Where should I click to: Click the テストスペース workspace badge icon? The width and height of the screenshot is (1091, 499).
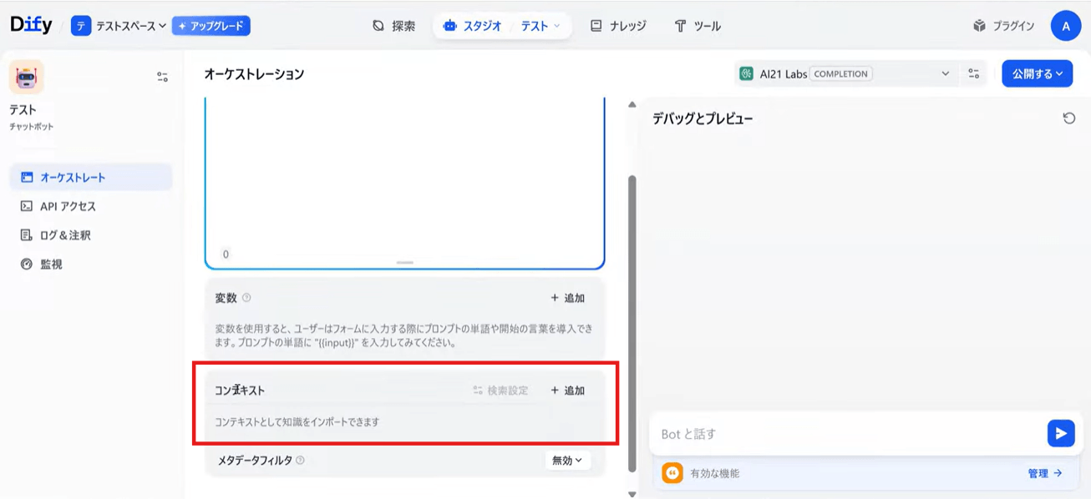(81, 26)
